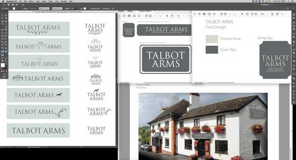This screenshot has height=160, width=296.
Task: Switch to the Tools tab in the sign-mockup Acrobat window
Action: click(130, 11)
